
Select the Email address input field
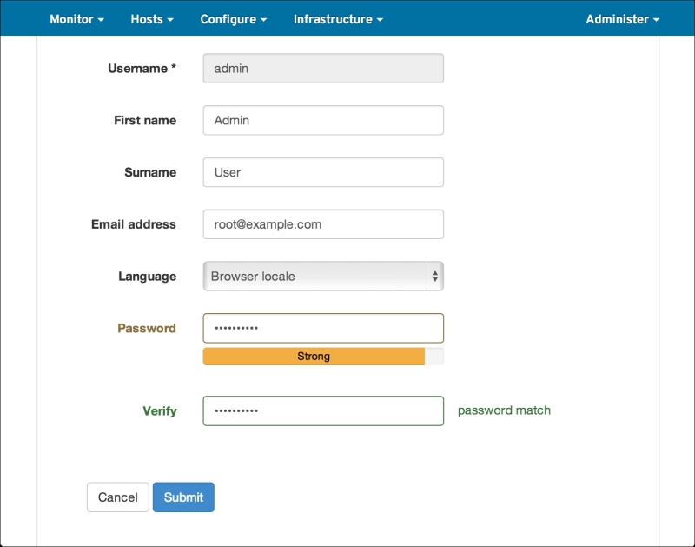pos(323,224)
